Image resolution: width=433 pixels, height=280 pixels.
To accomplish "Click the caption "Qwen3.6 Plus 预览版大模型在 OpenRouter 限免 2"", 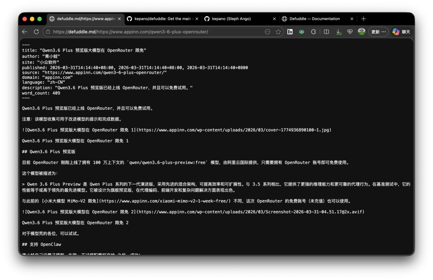I will pyautogui.click(x=75, y=223).
